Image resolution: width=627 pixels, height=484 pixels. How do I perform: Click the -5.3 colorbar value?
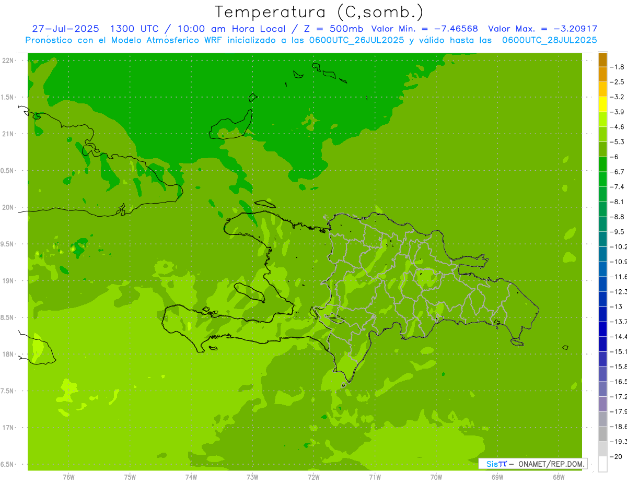[618, 142]
